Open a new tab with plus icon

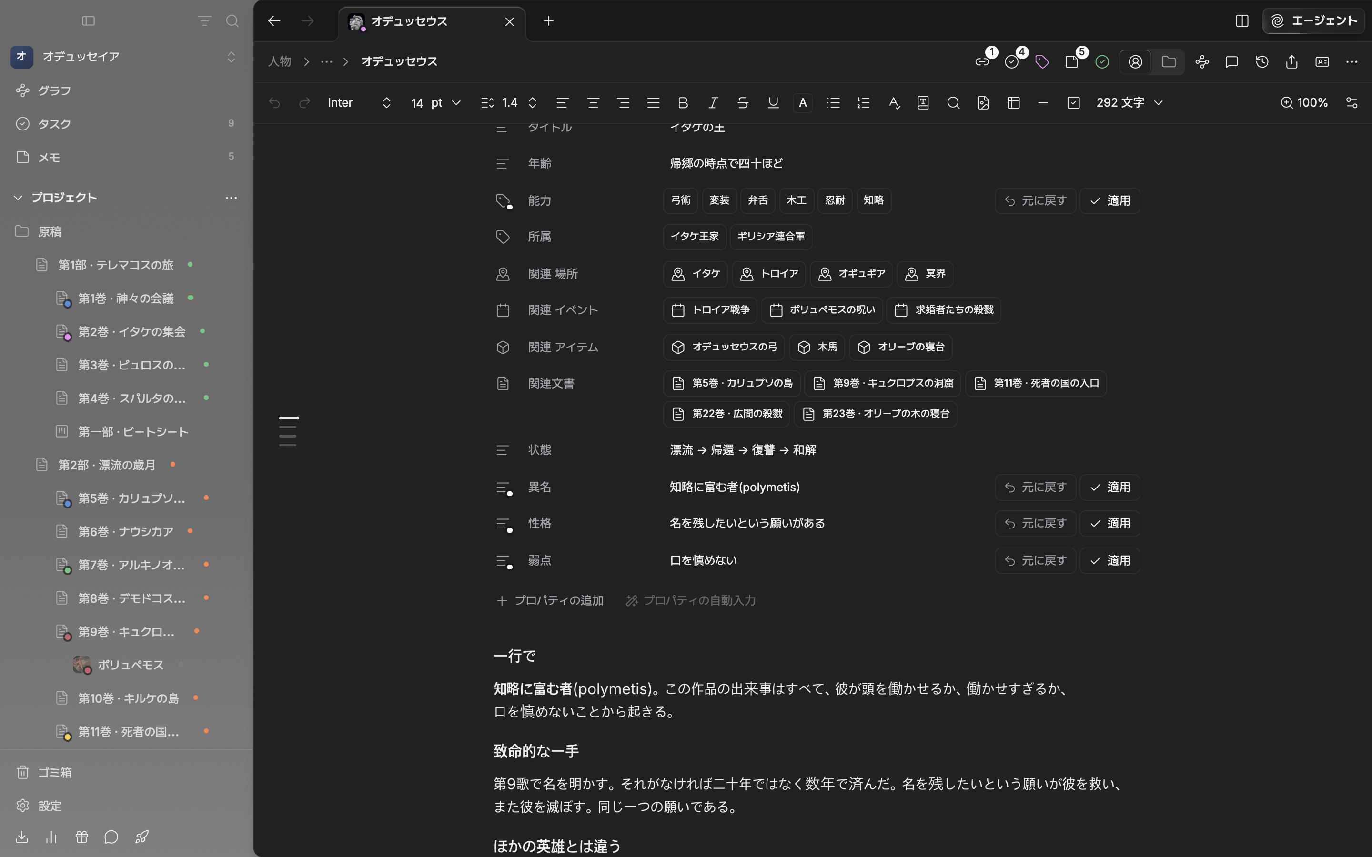548,21
